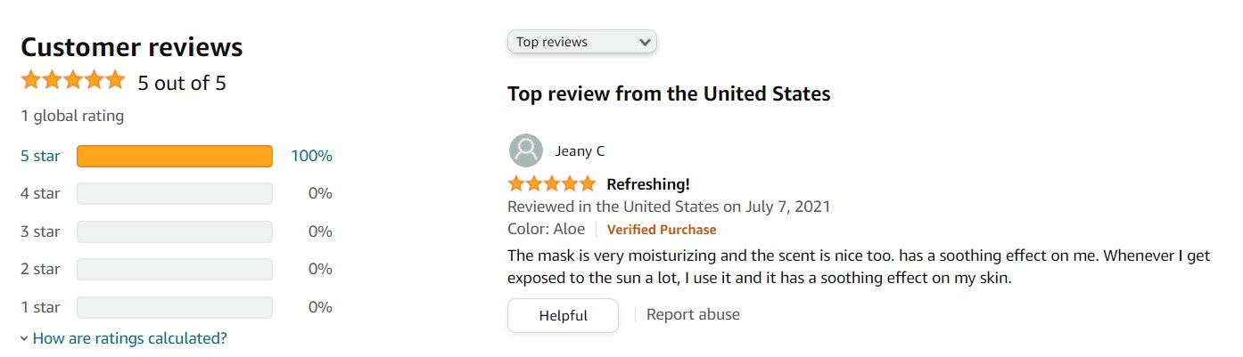Open the Top reviews sort dropdown

[x=582, y=42]
